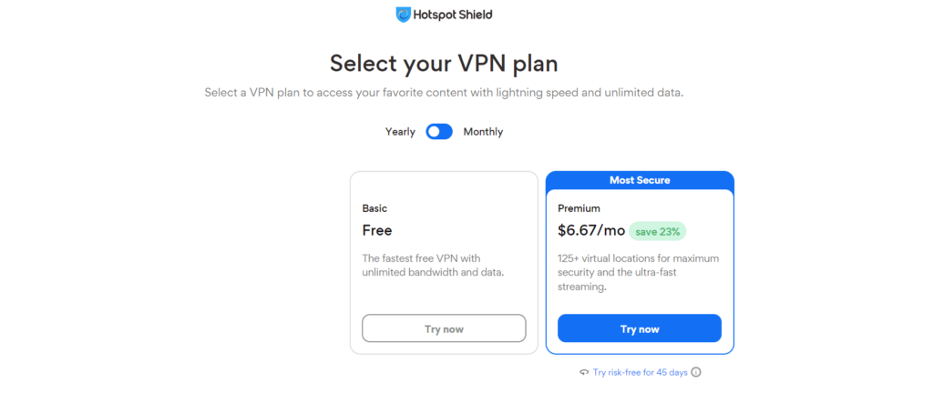This screenshot has height=403, width=933.
Task: Click the green save 23% badge
Action: pos(658,232)
